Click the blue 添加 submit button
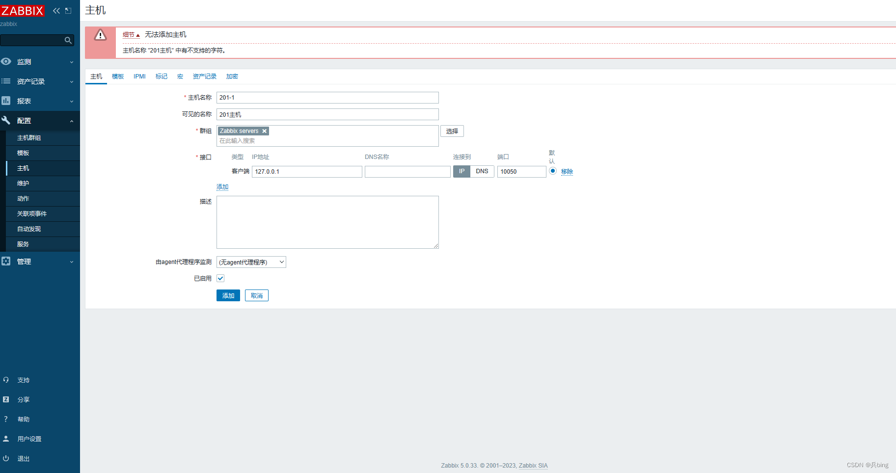This screenshot has height=473, width=896. [x=228, y=295]
